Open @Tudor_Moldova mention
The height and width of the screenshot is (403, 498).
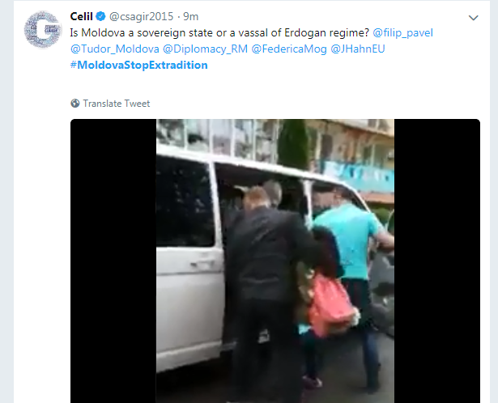coord(115,49)
